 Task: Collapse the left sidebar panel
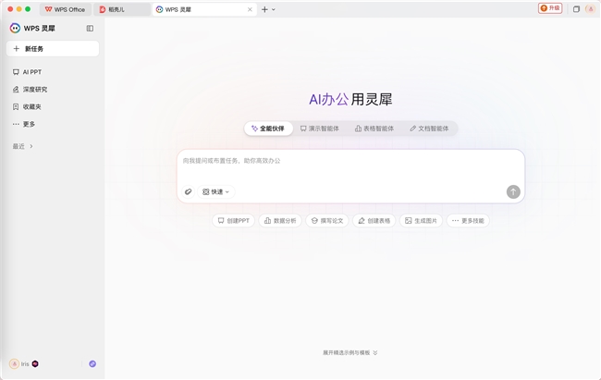[x=90, y=28]
